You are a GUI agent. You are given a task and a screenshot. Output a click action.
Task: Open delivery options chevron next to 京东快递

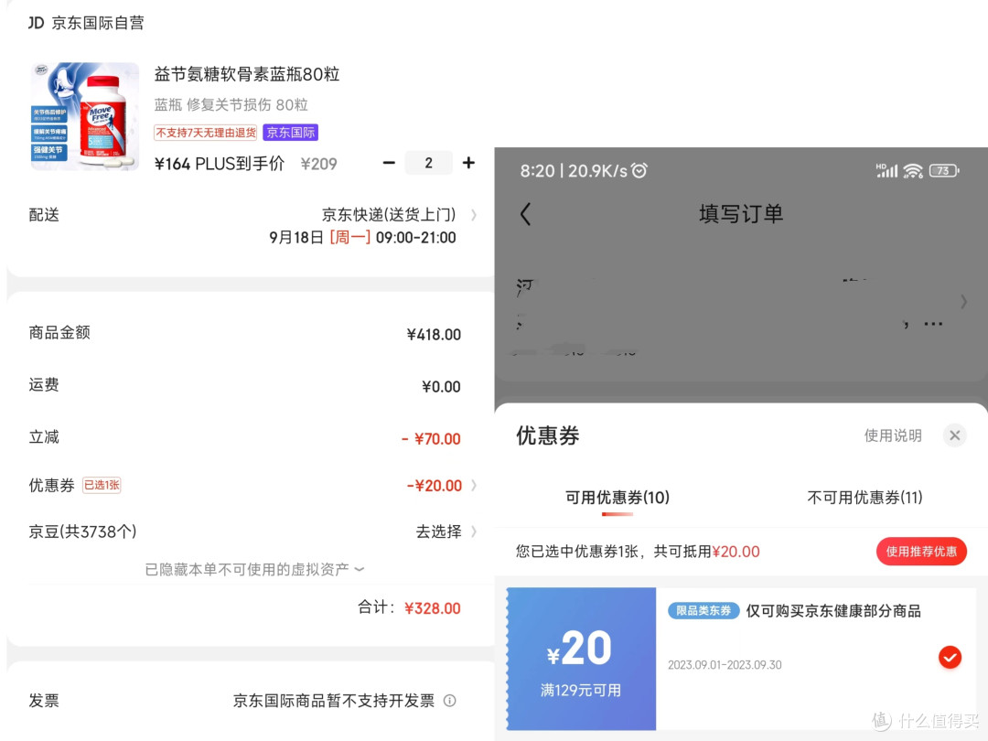tap(474, 215)
